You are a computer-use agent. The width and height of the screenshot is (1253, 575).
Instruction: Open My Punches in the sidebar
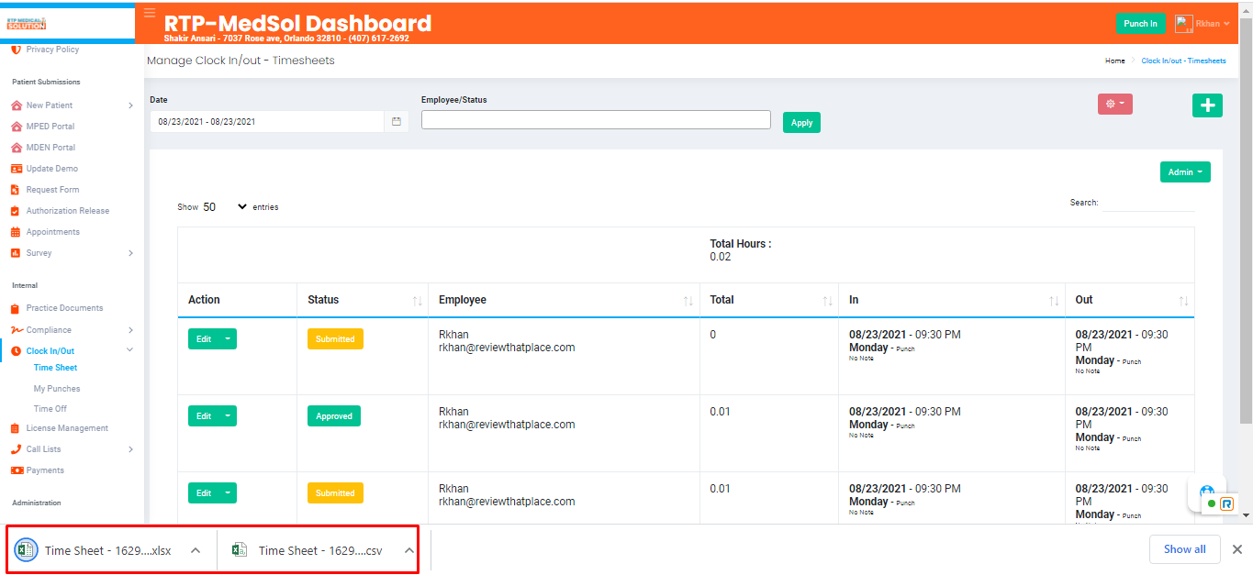[x=57, y=389]
